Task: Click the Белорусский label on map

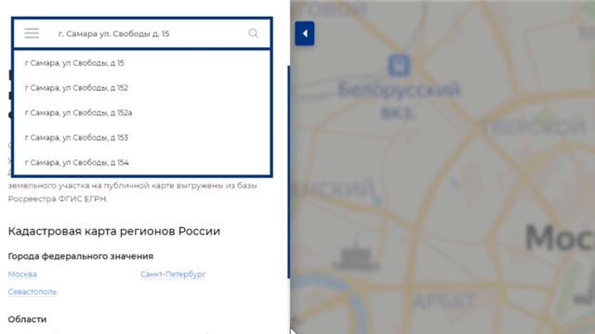Action: click(x=399, y=90)
